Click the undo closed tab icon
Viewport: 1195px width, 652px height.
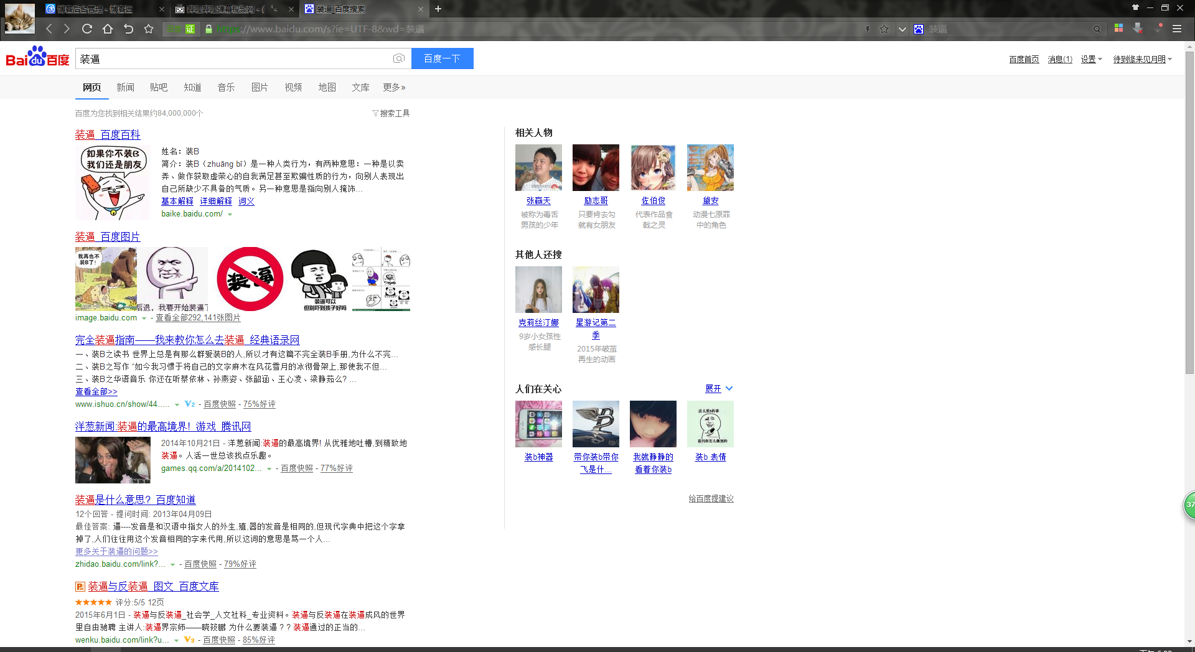pos(128,29)
